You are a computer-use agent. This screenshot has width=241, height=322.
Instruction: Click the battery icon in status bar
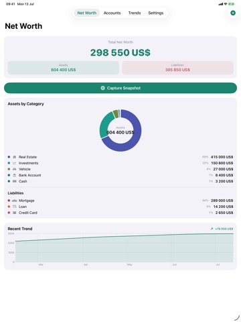pyautogui.click(x=232, y=4)
